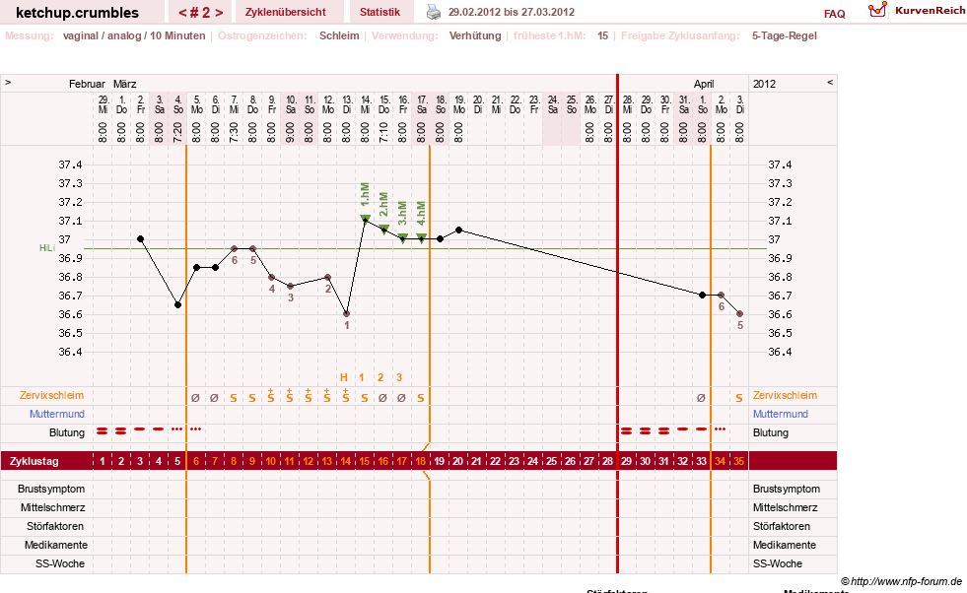Click the #2 cycle number
The width and height of the screenshot is (967, 593).
point(200,13)
